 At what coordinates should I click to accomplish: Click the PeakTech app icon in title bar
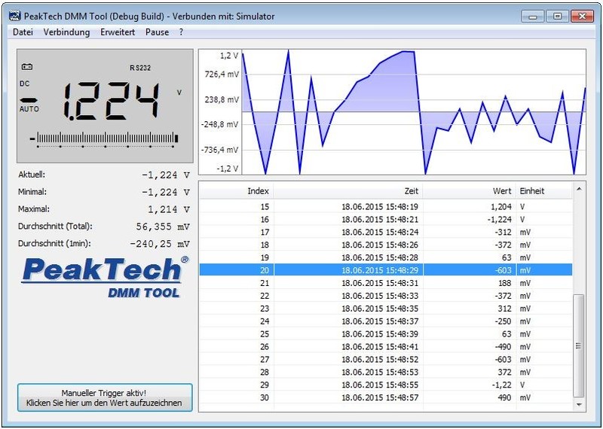tap(14, 16)
